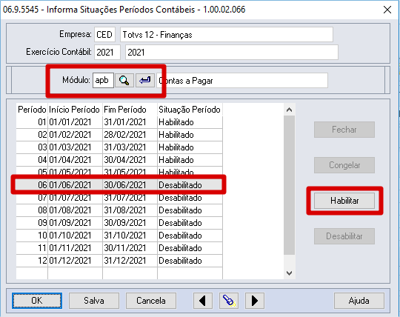Image resolution: width=400 pixels, height=317 pixels.
Task: Open help with the Ajuda button
Action: pyautogui.click(x=359, y=301)
